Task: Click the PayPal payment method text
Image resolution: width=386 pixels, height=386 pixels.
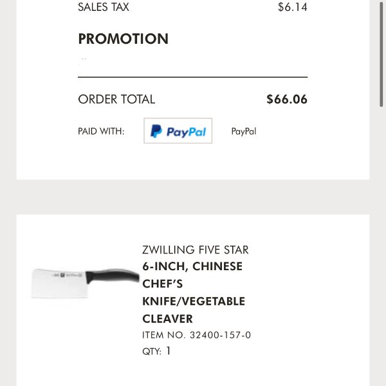Action: tap(244, 131)
